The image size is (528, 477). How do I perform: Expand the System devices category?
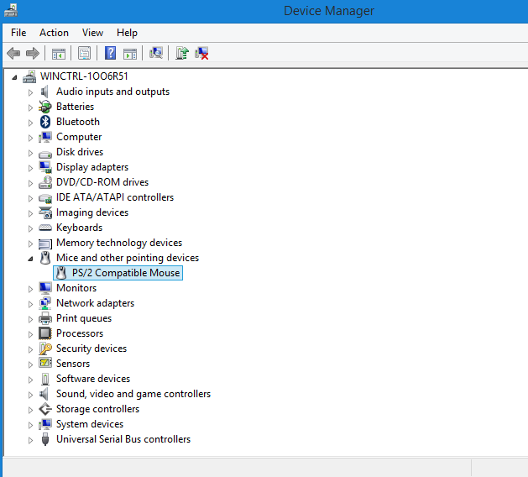coord(30,425)
